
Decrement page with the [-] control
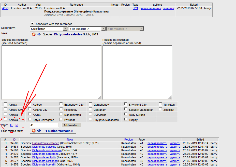pos(17,125)
